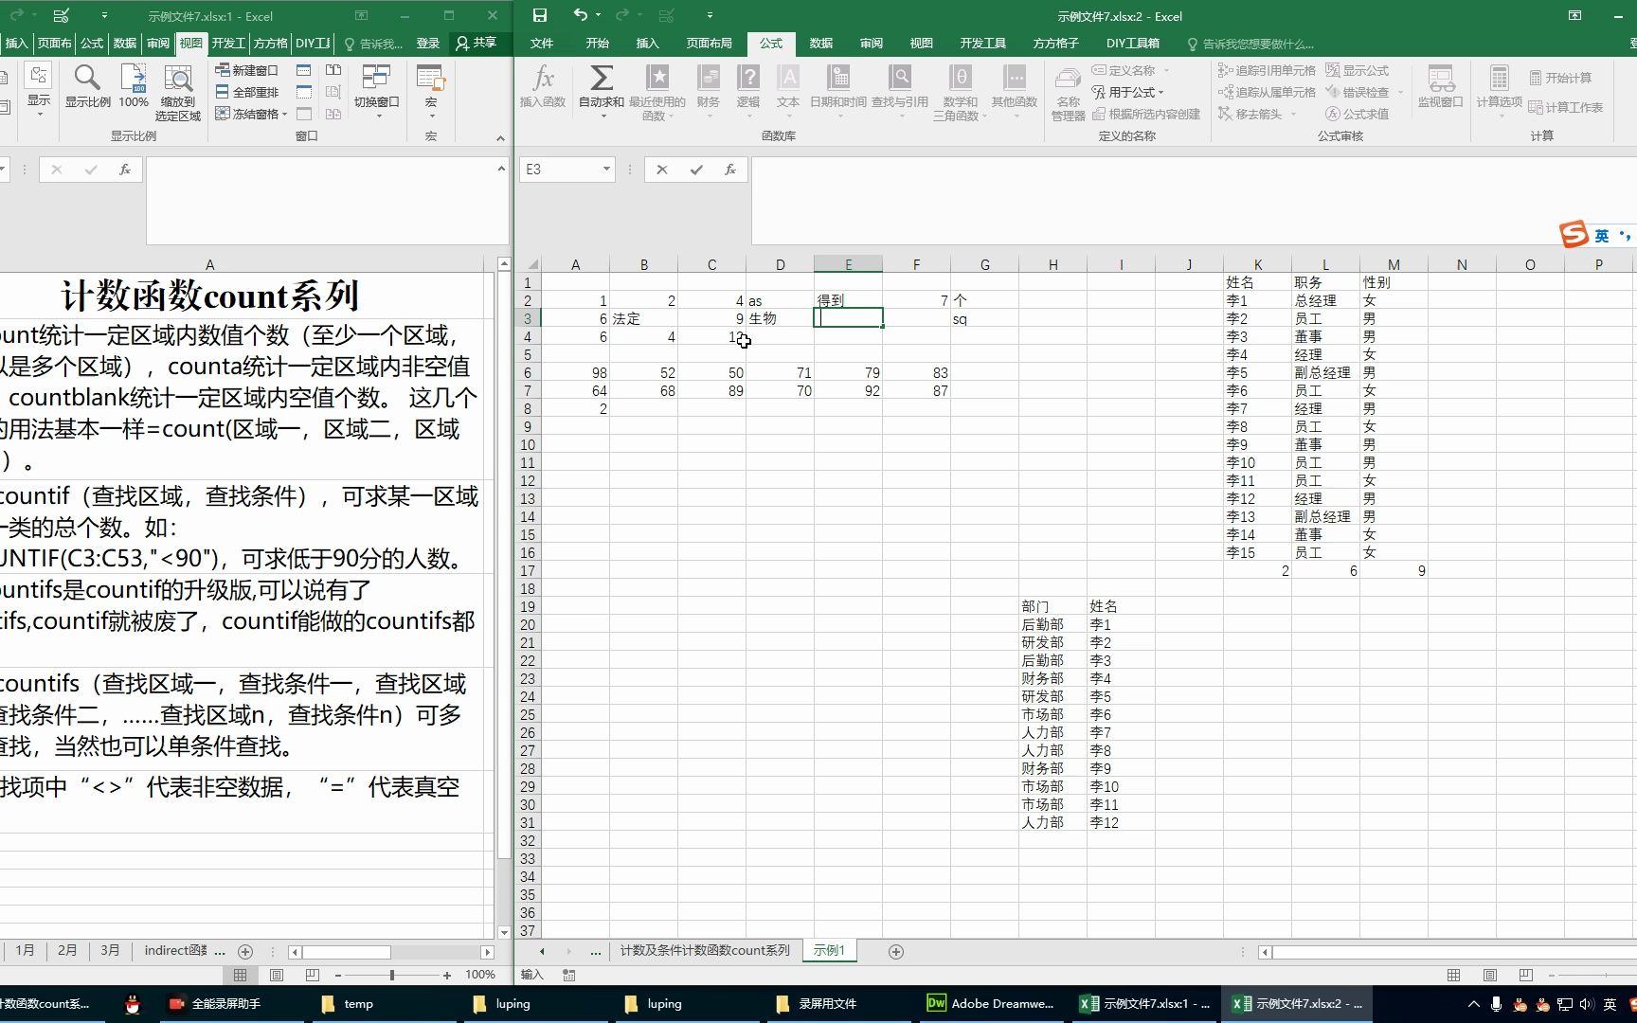
Task: Click the Cancel (X) icon beside the E3 formula bar
Action: 662,170
